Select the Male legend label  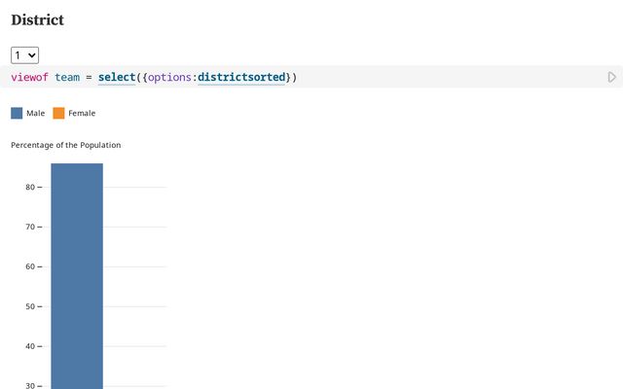pyautogui.click(x=35, y=113)
